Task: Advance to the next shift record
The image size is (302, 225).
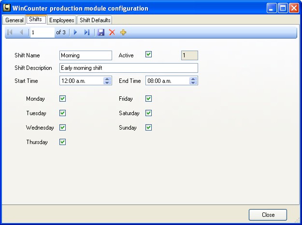Action: tap(75, 32)
